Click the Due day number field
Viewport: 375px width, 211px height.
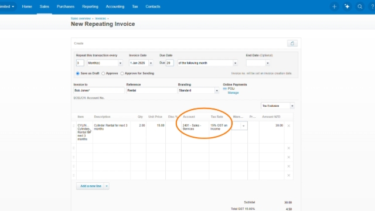[169, 63]
